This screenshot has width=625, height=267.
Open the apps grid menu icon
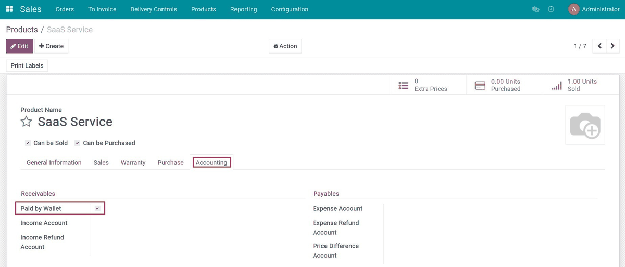9,9
